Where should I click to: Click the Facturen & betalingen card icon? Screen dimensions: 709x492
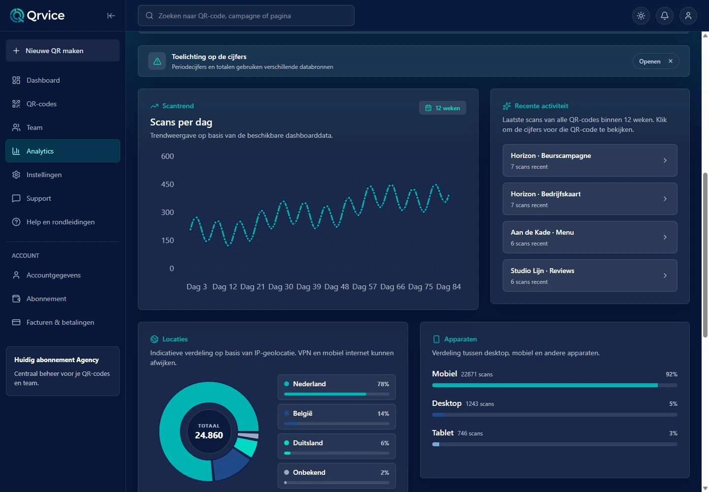(x=16, y=322)
